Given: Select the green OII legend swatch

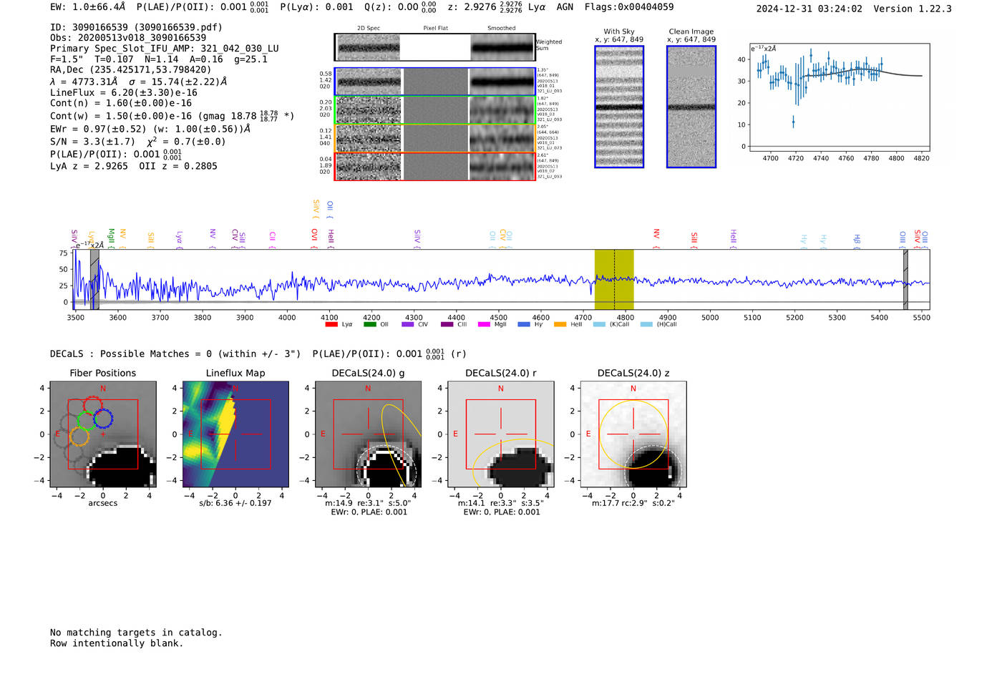Looking at the screenshot, I should pyautogui.click(x=369, y=324).
